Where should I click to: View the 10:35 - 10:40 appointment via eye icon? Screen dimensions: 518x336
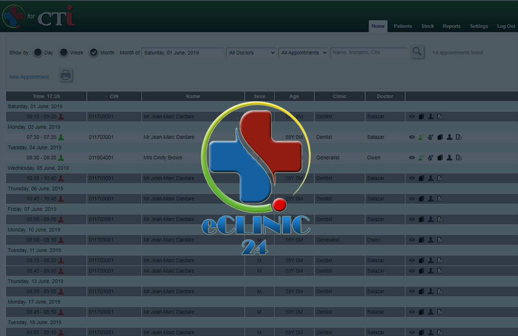412,178
